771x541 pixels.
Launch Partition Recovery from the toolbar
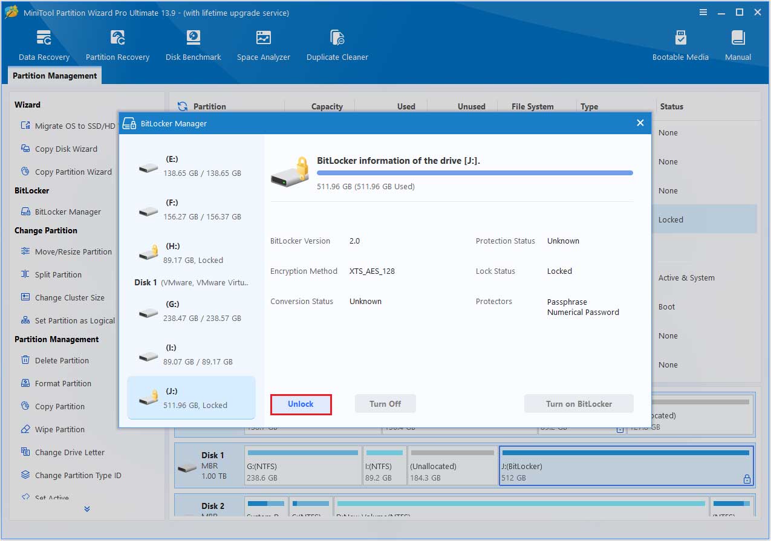click(x=117, y=45)
